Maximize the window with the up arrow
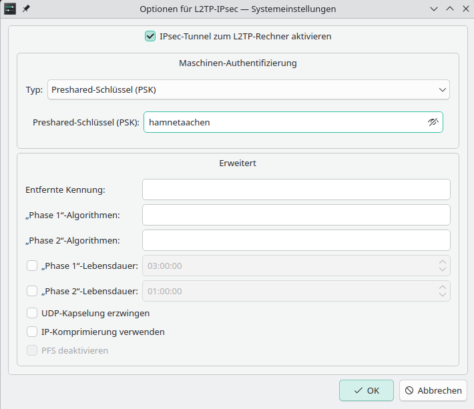 [449, 9]
